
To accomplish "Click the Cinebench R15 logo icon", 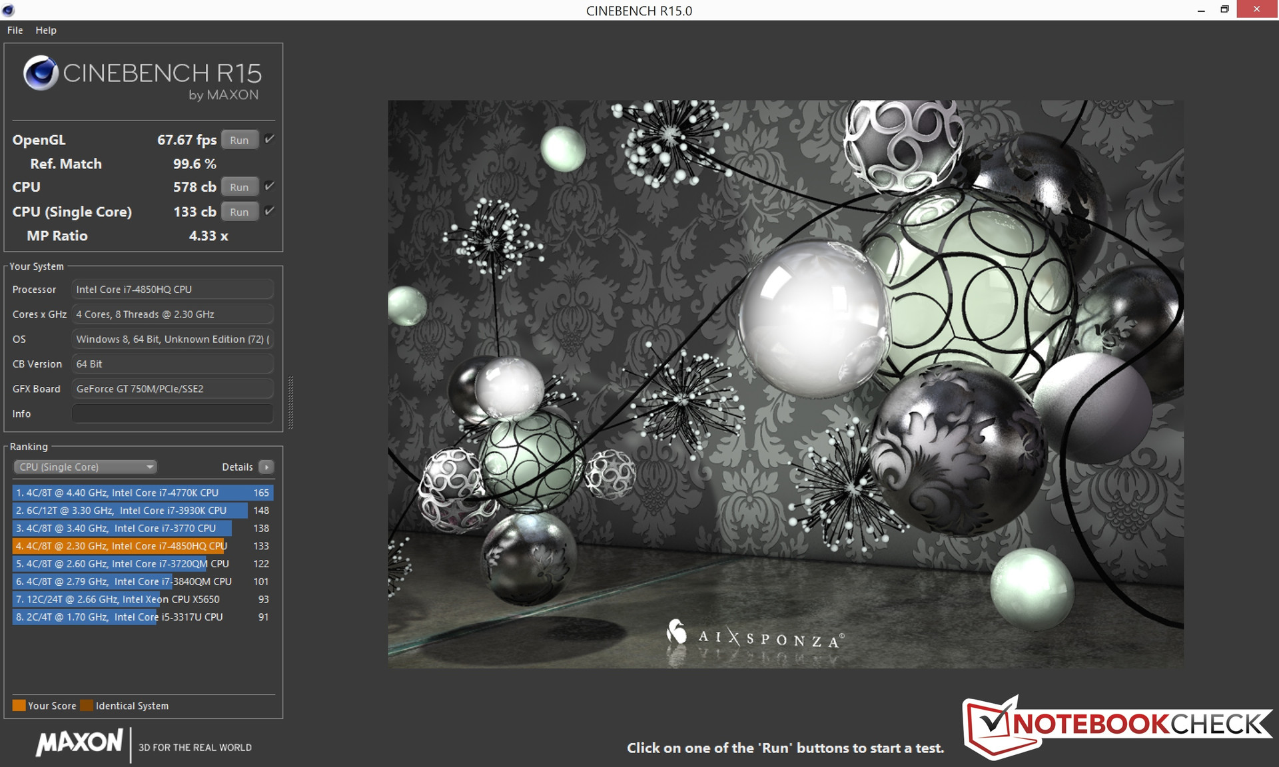I will [41, 73].
